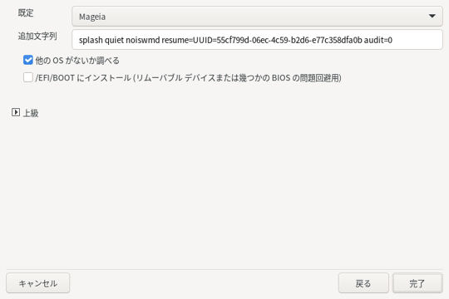
Task: Expand the 上級 disclosure triangle
Action: coord(16,112)
